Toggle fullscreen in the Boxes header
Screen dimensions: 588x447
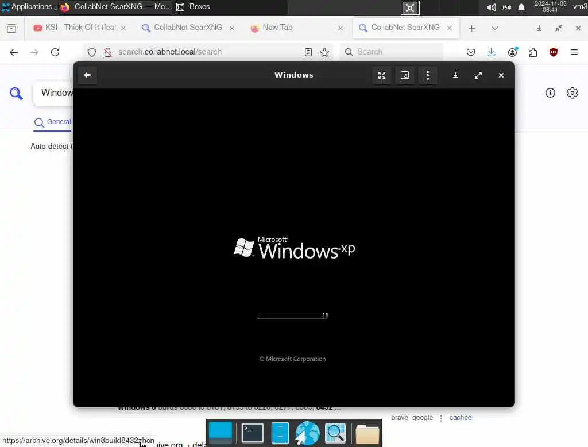tap(382, 75)
